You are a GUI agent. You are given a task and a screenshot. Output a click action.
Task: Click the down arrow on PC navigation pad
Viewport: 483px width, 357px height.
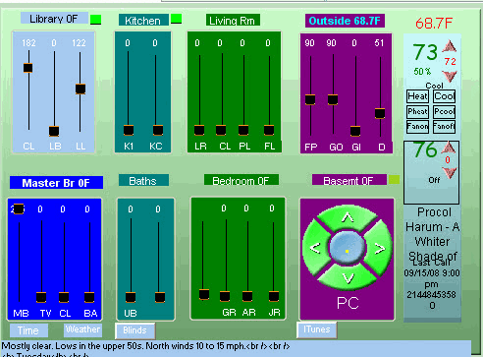click(x=348, y=277)
